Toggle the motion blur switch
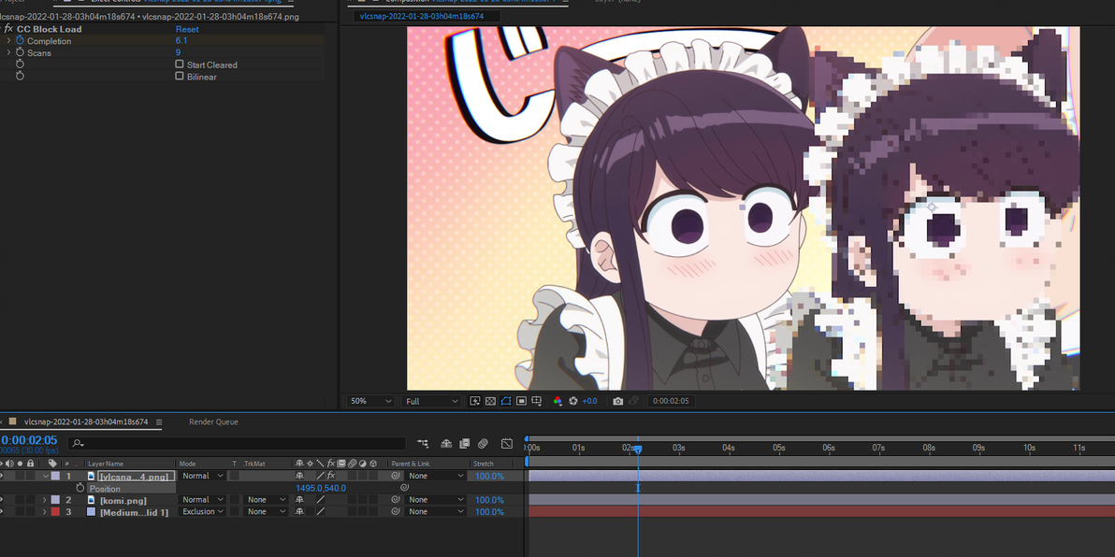Screen dimensions: 1115x557 click(x=483, y=443)
